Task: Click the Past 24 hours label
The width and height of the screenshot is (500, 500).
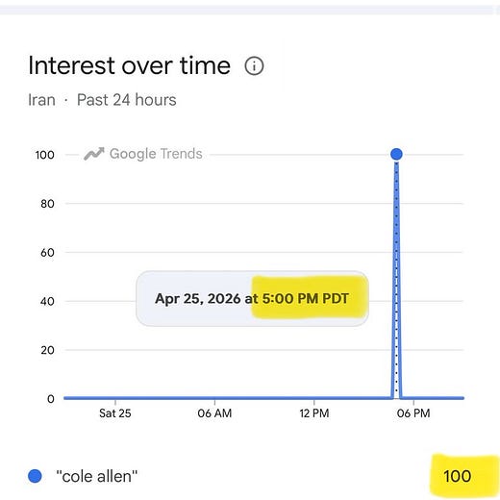Action: point(127,100)
